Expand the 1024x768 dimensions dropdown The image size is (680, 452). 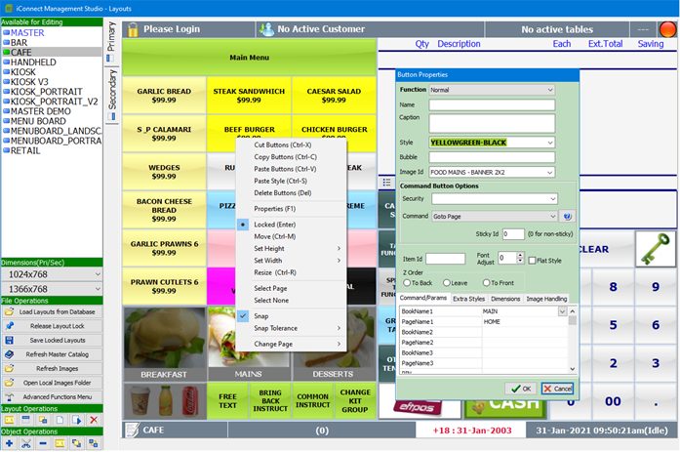52,274
